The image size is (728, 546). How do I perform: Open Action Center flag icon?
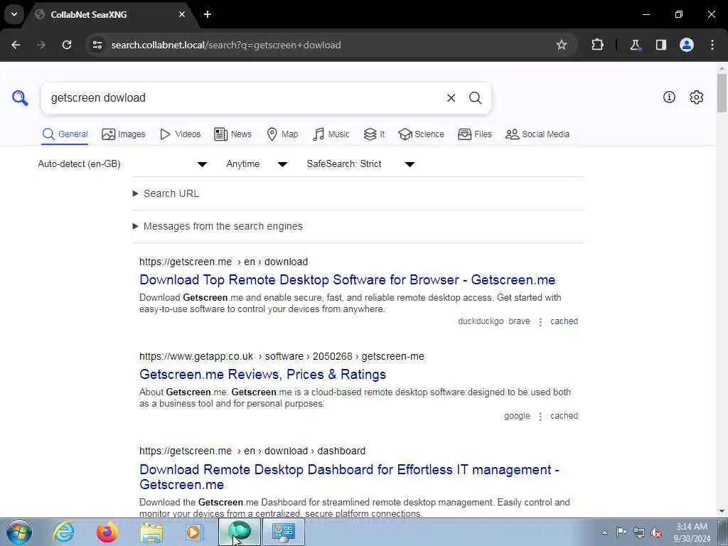point(621,532)
